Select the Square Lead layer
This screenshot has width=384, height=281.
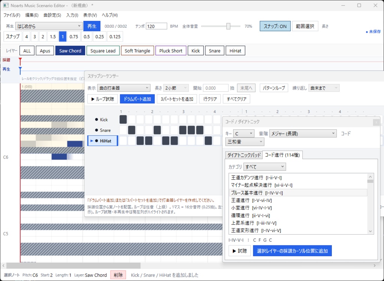pyautogui.click(x=103, y=51)
